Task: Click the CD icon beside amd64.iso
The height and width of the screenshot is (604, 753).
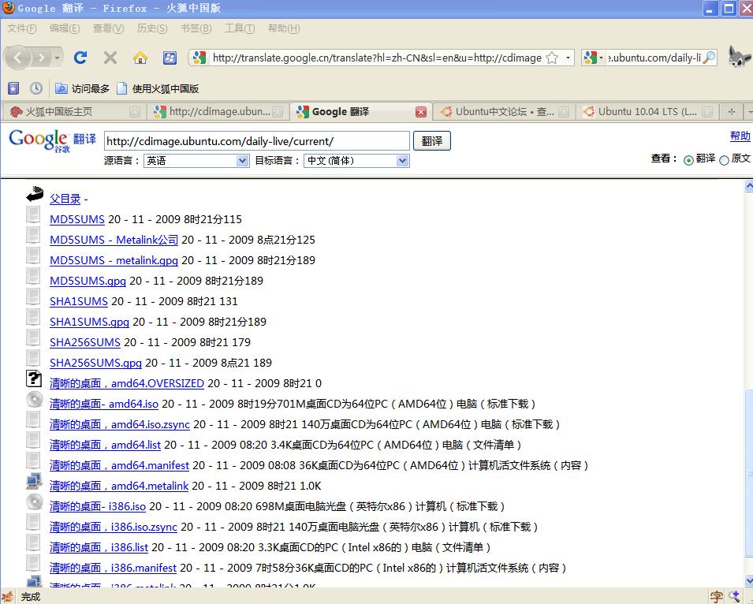Action: coord(34,399)
